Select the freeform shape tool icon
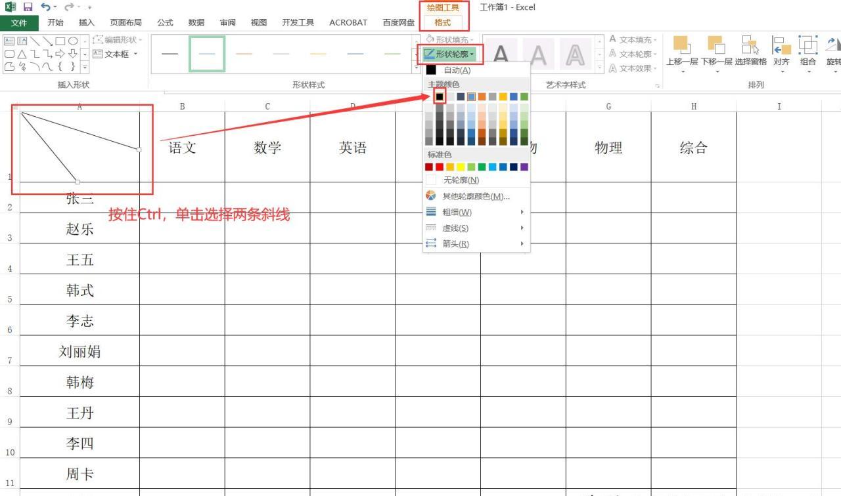This screenshot has width=841, height=496. pos(9,66)
